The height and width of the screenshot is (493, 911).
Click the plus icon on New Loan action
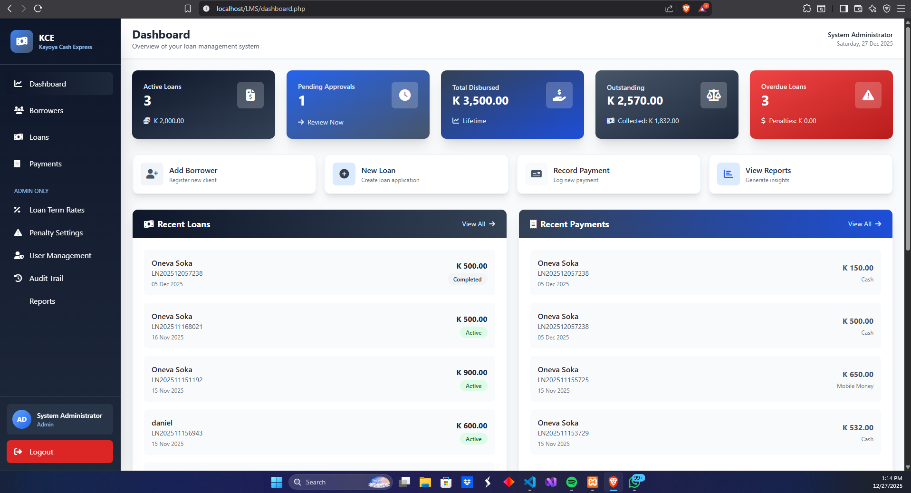click(x=344, y=174)
